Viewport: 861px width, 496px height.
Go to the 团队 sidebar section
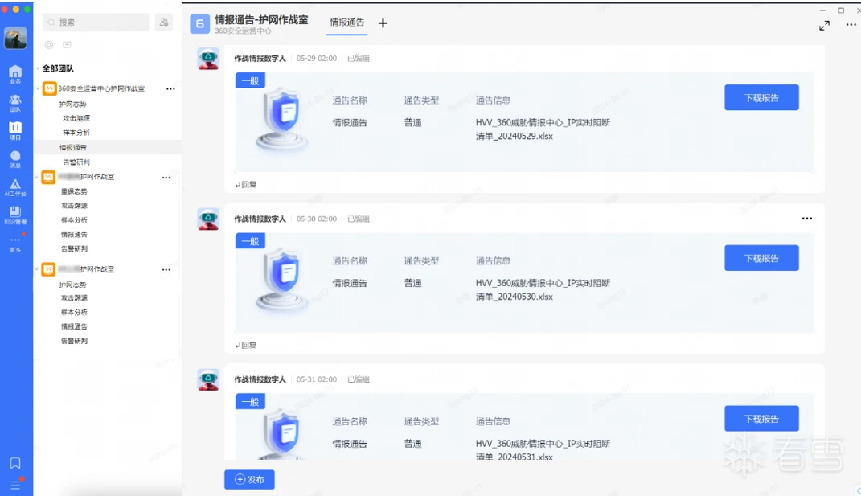pos(15,103)
